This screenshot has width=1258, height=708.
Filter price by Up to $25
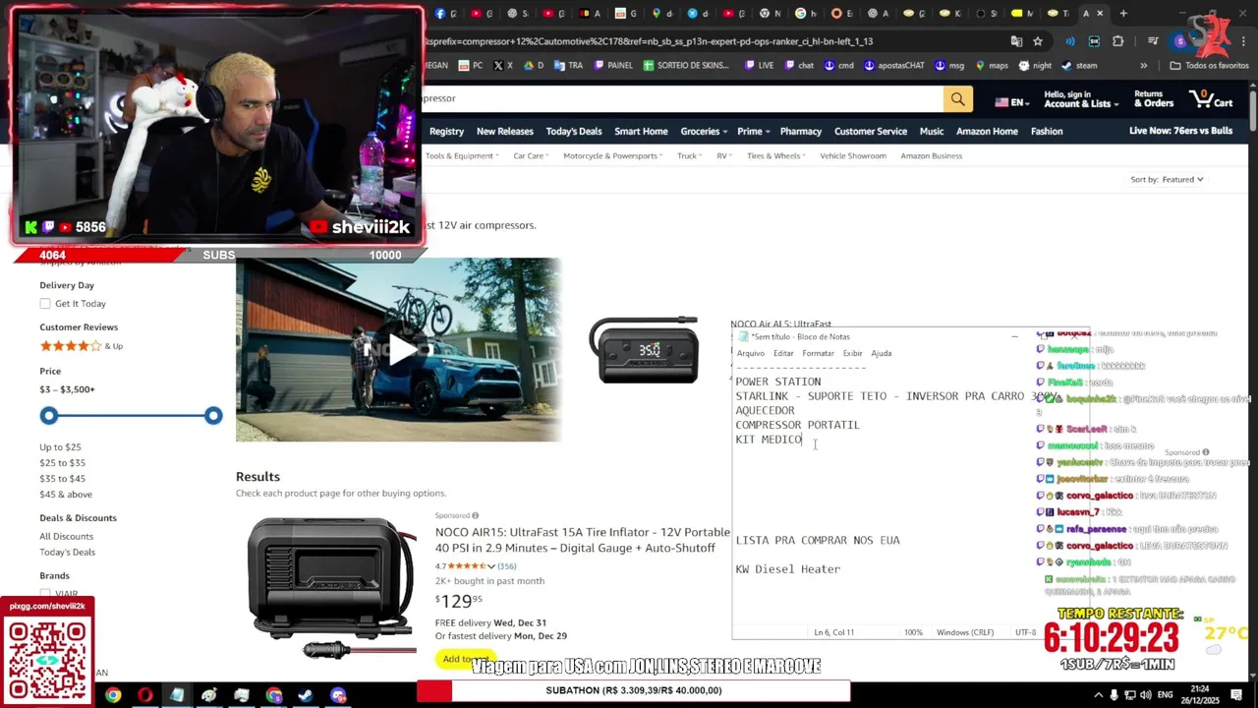[60, 447]
